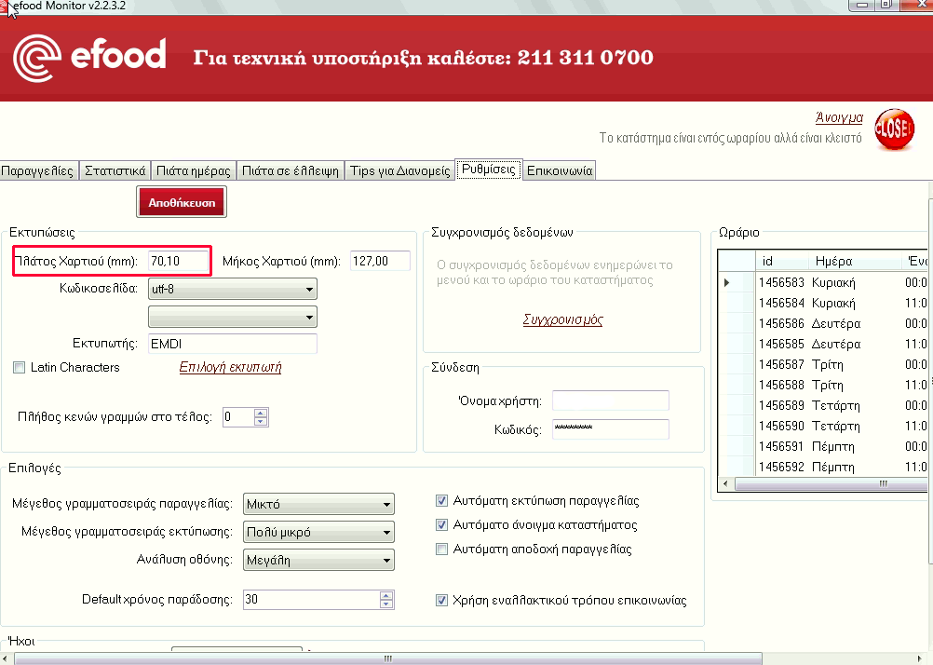Expand Μέγεθος γραμματοσειράς παραγγελίας dropdown
The image size is (933, 665).
(318, 504)
